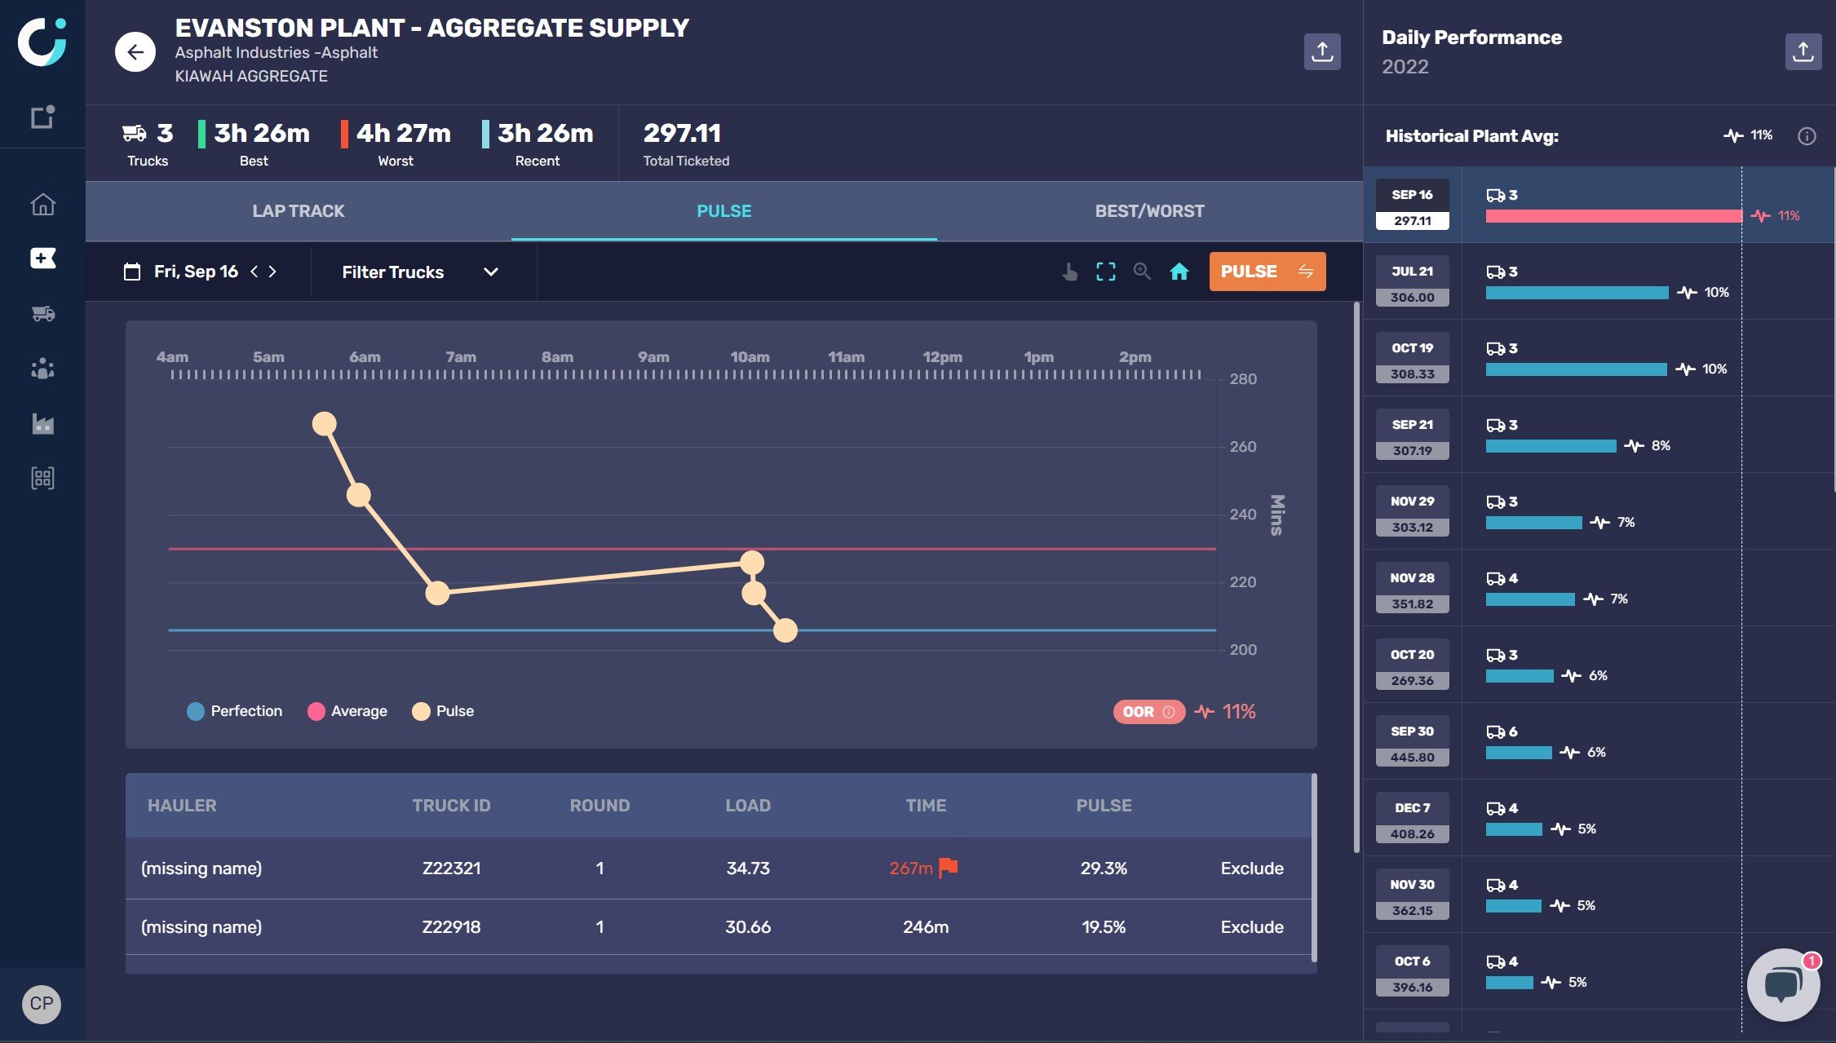Switch to the PULSE tab
Viewport: 1836px width, 1043px height.
click(724, 211)
